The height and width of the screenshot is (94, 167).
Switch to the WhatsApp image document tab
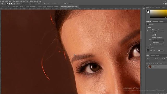pos(17,7)
